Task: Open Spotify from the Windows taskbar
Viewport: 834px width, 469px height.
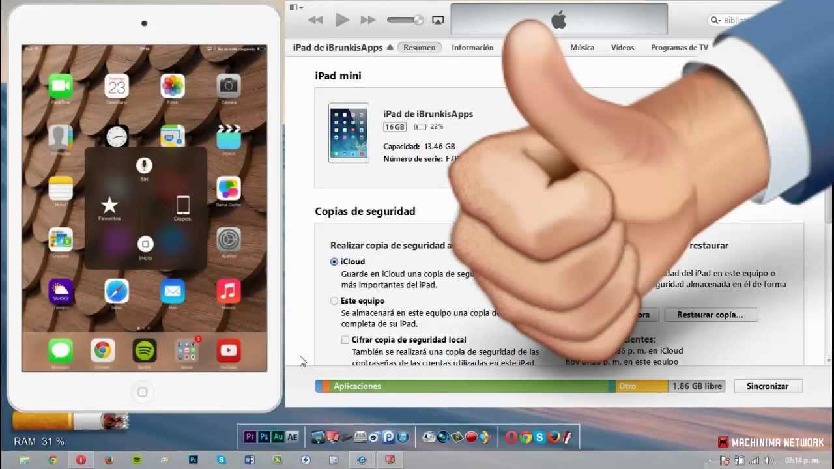Action: (137, 460)
